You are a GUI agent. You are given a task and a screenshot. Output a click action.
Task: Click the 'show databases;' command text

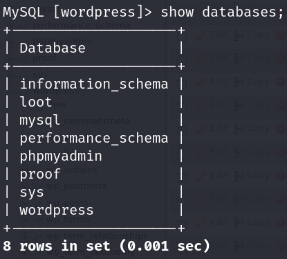point(222,12)
